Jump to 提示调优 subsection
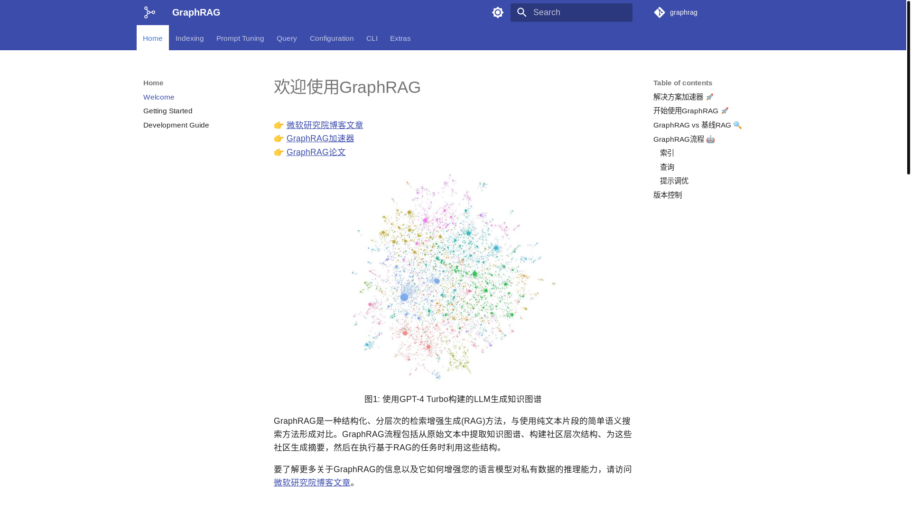911x512 pixels. tap(674, 181)
